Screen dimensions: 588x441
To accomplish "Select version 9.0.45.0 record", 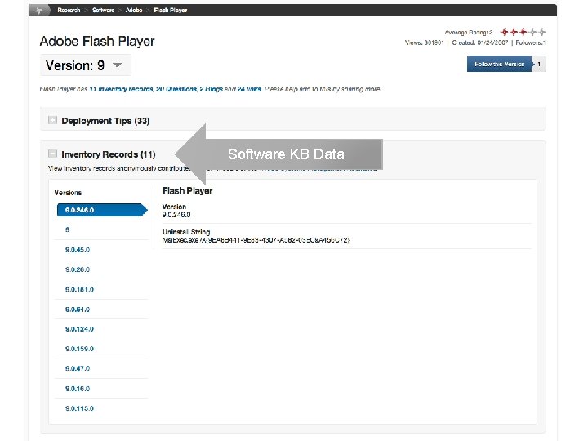I will [78, 250].
